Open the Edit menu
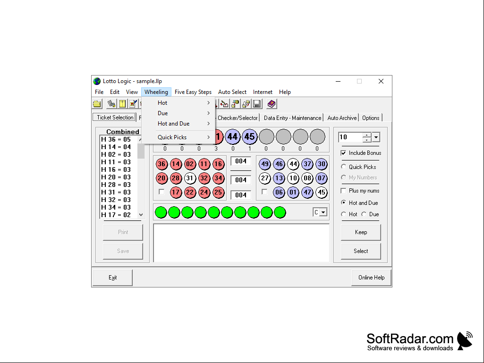This screenshot has width=484, height=363. pyautogui.click(x=115, y=92)
